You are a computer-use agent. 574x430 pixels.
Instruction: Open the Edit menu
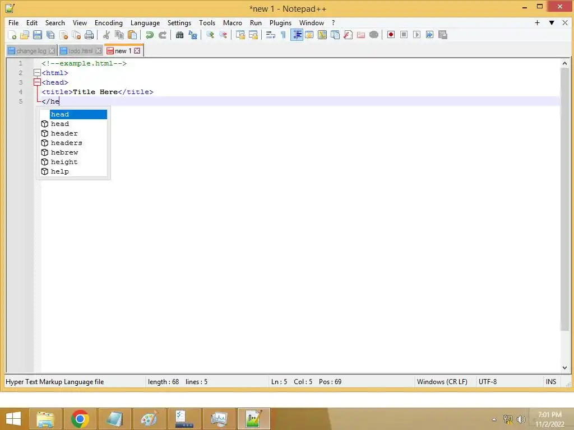pos(32,22)
